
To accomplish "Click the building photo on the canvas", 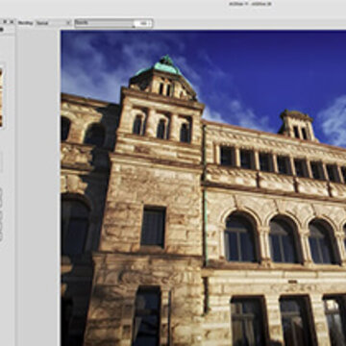I will (x=204, y=188).
